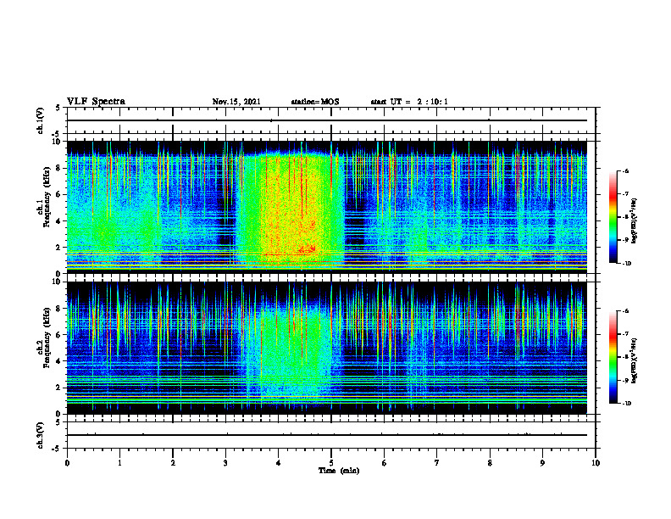Image resolution: width=671 pixels, height=519 pixels.
Task: Click time axis tick label "0"
Action: (67, 463)
